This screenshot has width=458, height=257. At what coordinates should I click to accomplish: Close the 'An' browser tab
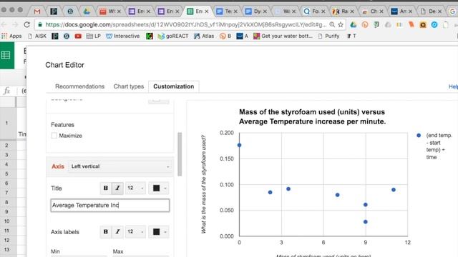[410, 11]
